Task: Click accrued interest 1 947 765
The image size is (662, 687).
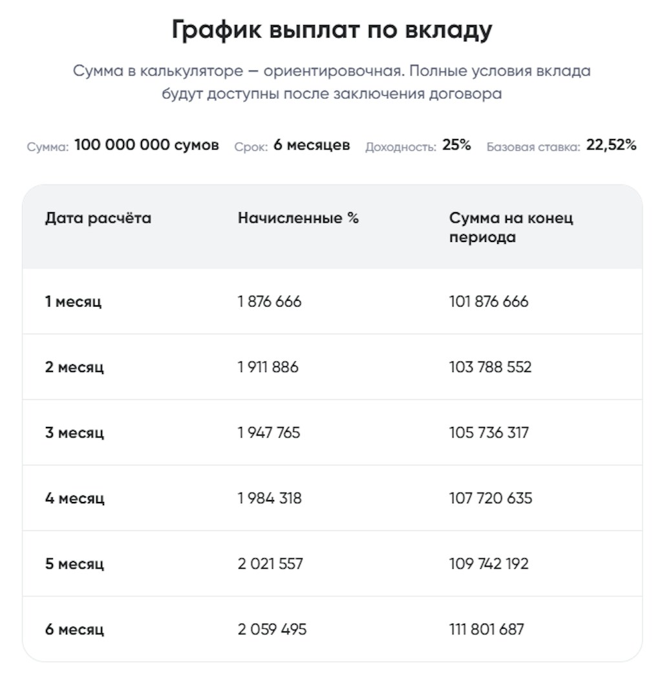Action: pyautogui.click(x=269, y=433)
